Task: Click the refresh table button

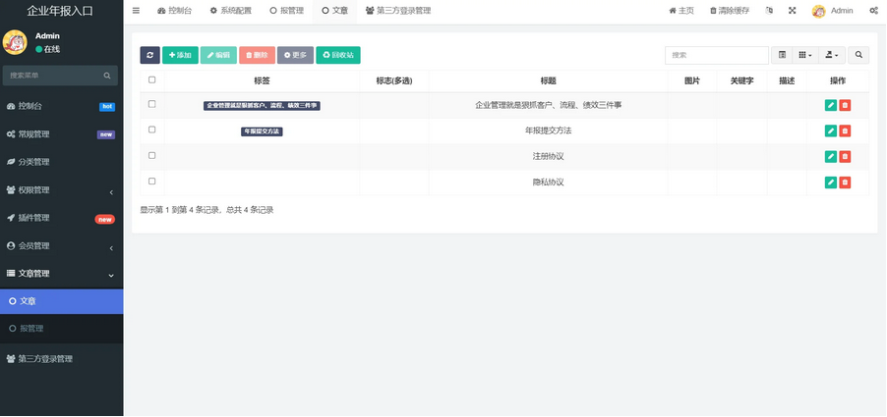Action: [149, 55]
